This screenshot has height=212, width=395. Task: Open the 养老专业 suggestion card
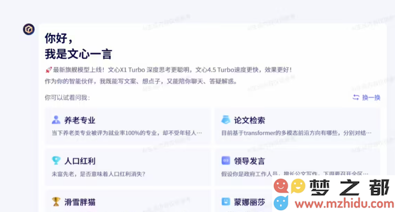point(128,126)
